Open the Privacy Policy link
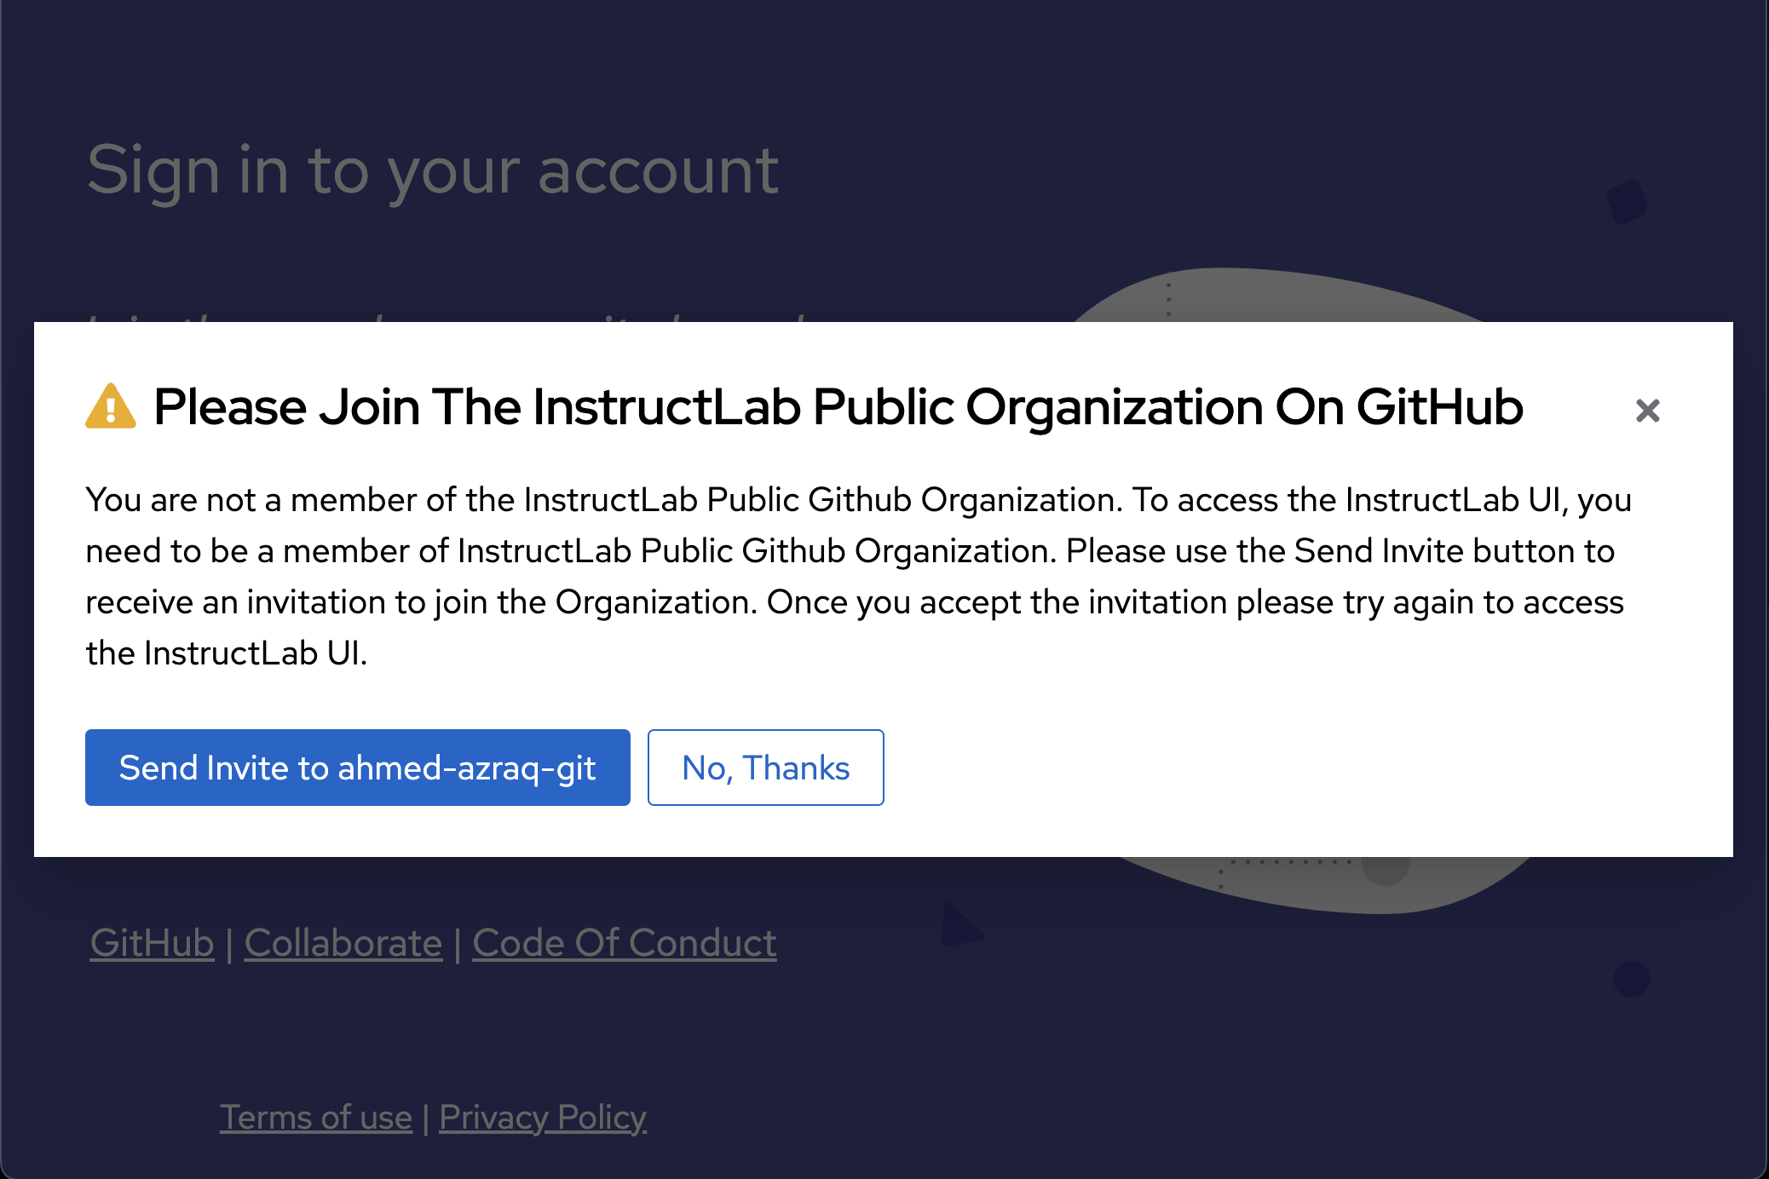 tap(543, 1117)
